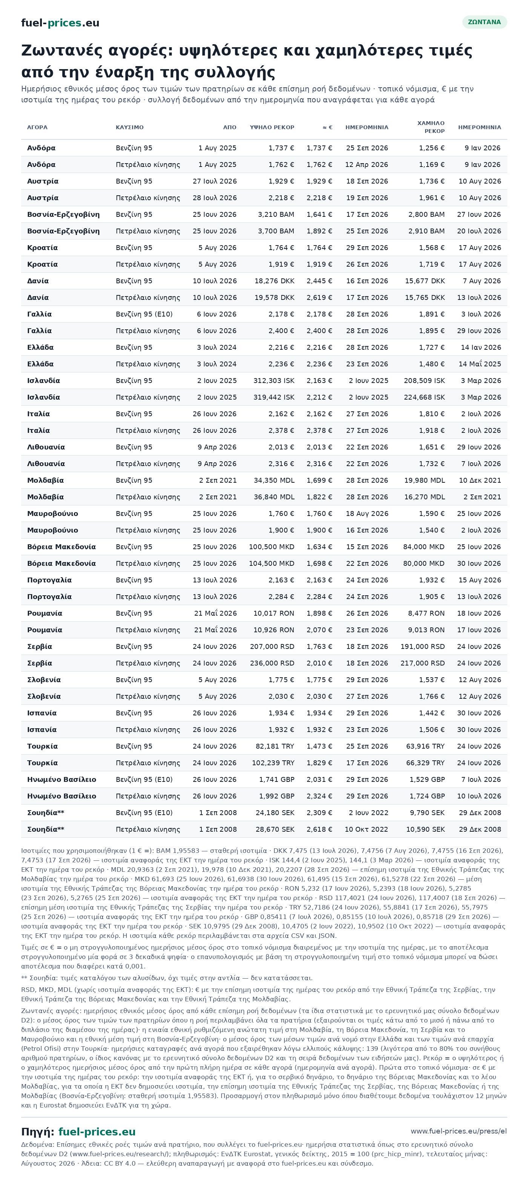528x1183 pixels.
Task: Click the main page headline Ζωντανές αγορές
Action: 247,61
